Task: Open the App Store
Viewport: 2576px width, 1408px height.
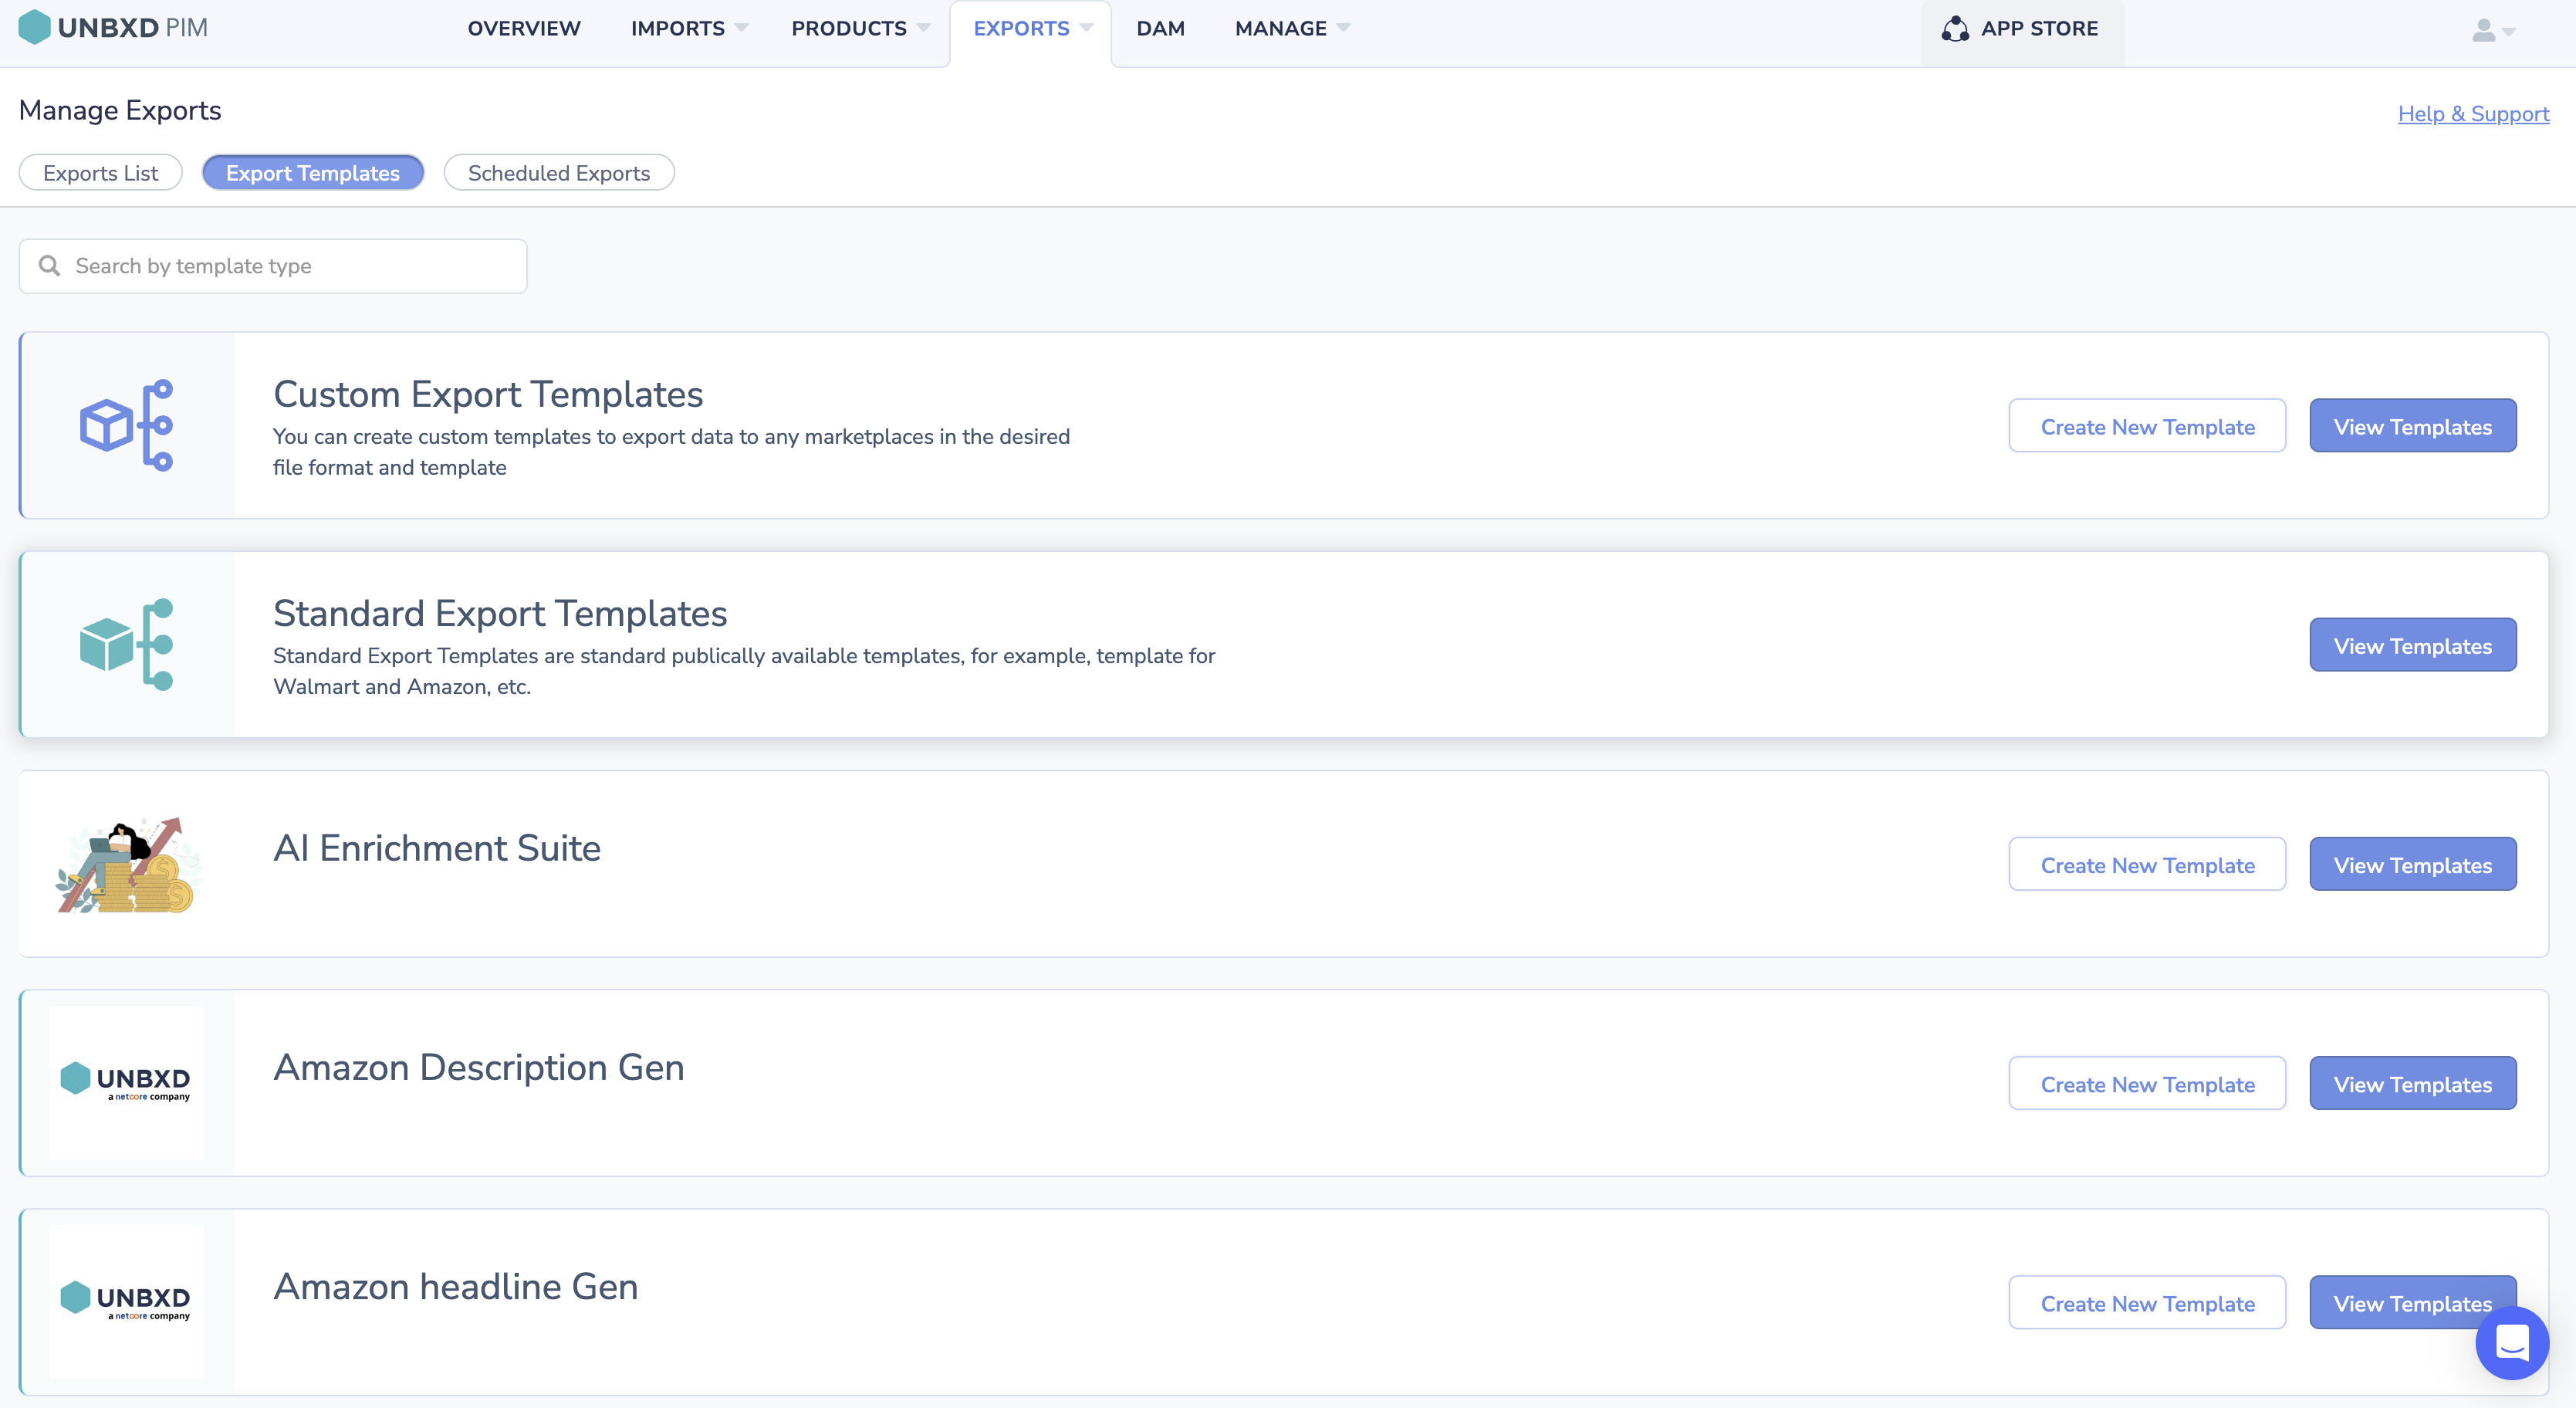Action: point(2023,33)
